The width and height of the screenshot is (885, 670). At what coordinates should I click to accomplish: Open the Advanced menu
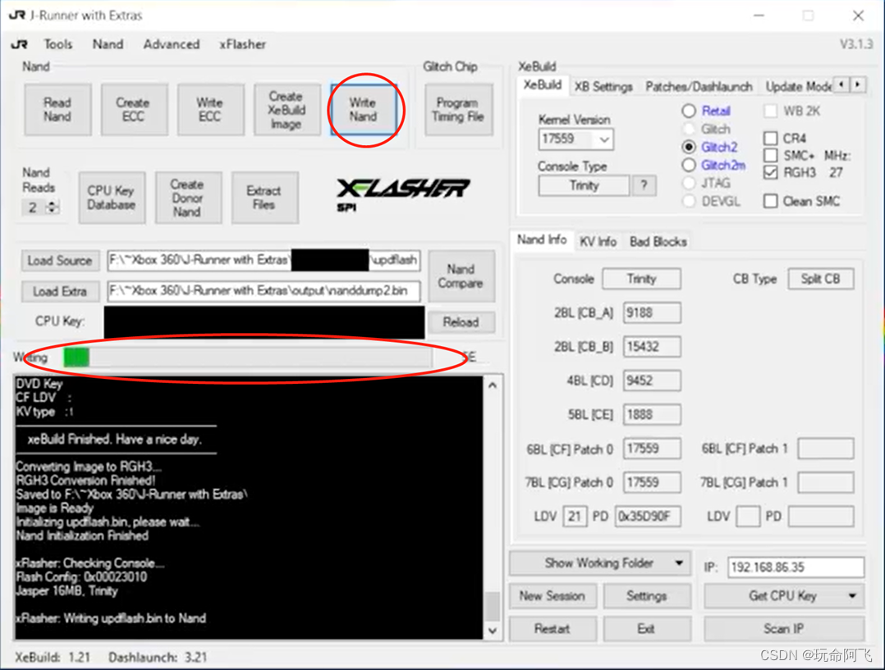coord(171,44)
